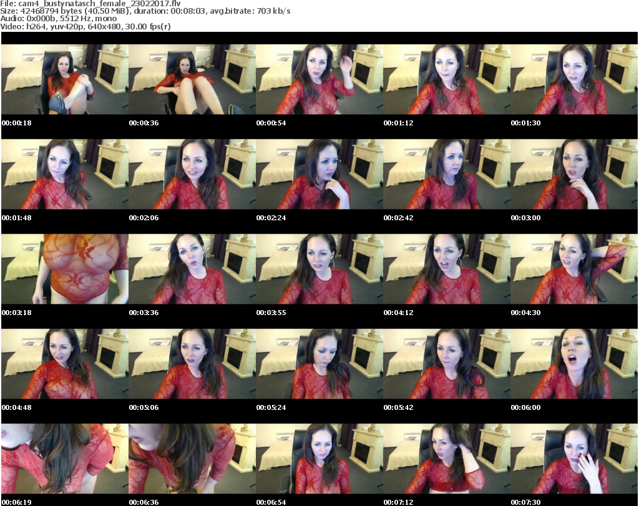Click the 00:07:30 timestamp label

point(525,502)
